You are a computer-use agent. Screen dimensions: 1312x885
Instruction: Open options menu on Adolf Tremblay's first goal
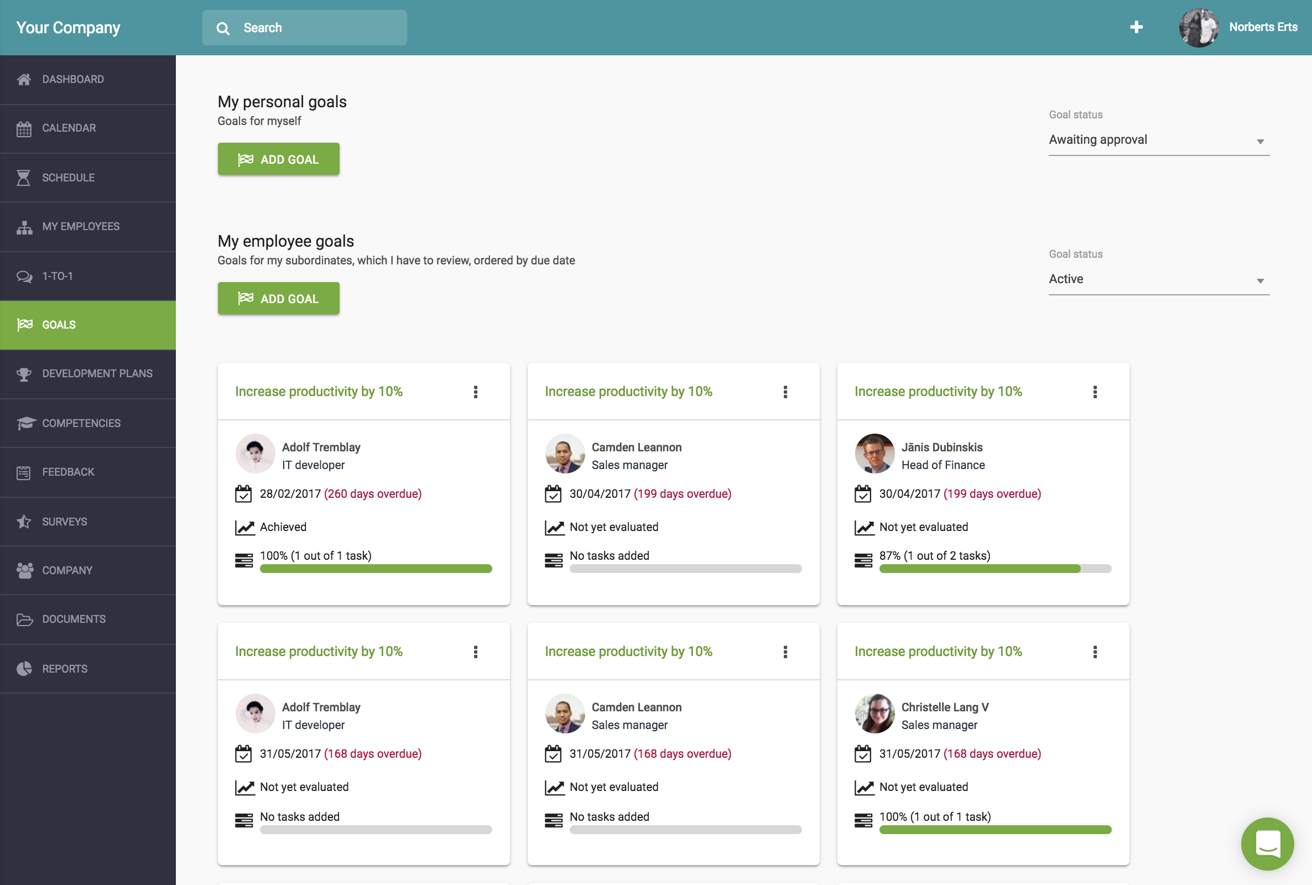tap(476, 392)
